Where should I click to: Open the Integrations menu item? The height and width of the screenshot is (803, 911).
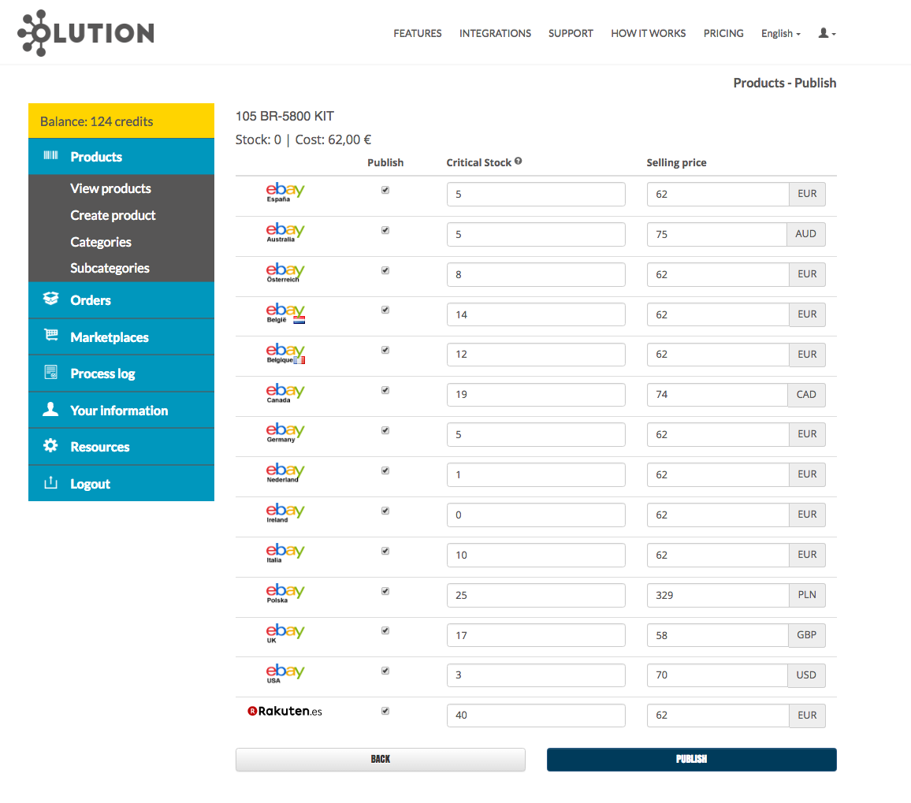pyautogui.click(x=495, y=33)
